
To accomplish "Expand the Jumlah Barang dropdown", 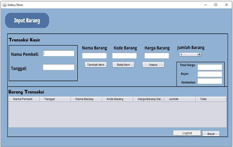I will [x=190, y=55].
